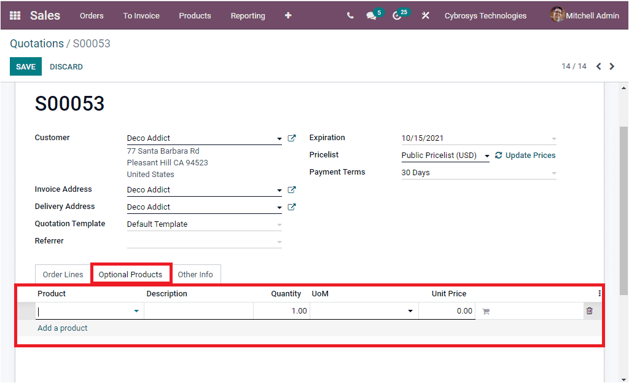
Task: Open the activities clock icon showing 25
Action: click(397, 15)
